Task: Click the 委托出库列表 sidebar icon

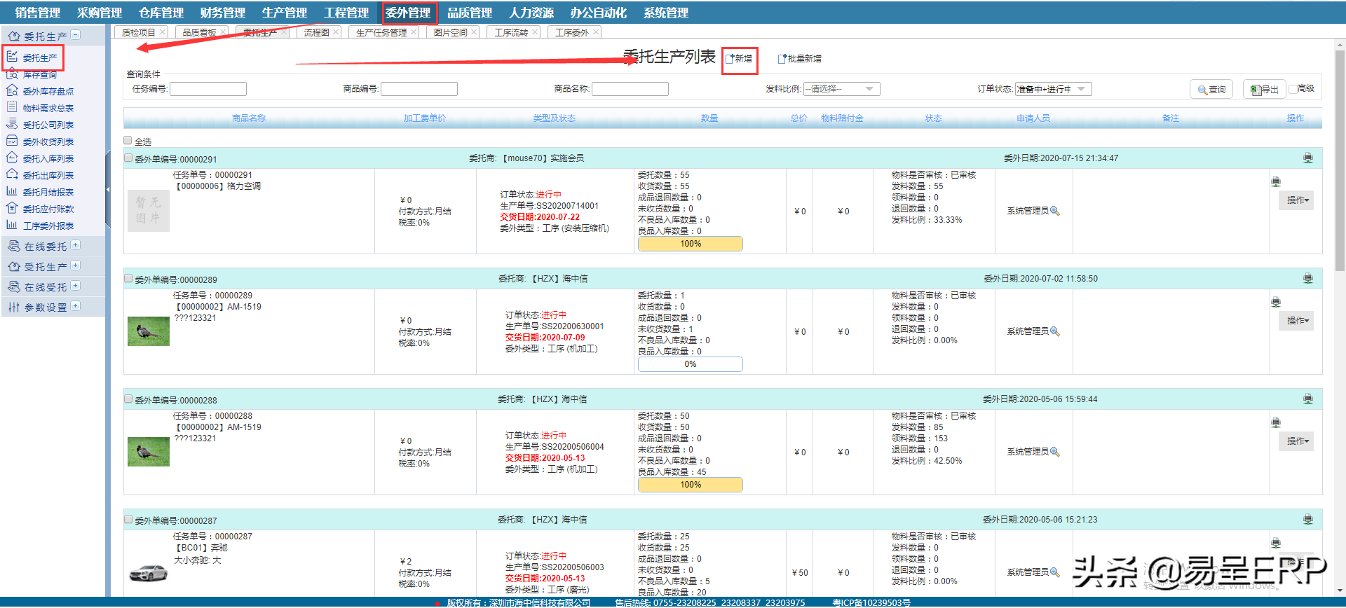Action: click(x=12, y=175)
